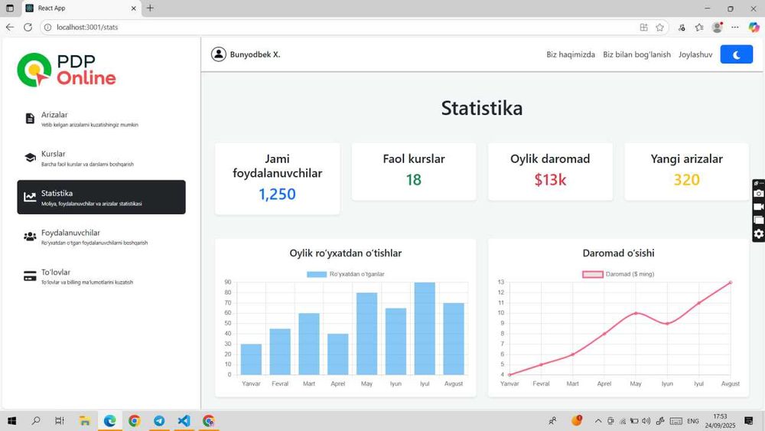Open the Joylashuv link

click(x=695, y=54)
